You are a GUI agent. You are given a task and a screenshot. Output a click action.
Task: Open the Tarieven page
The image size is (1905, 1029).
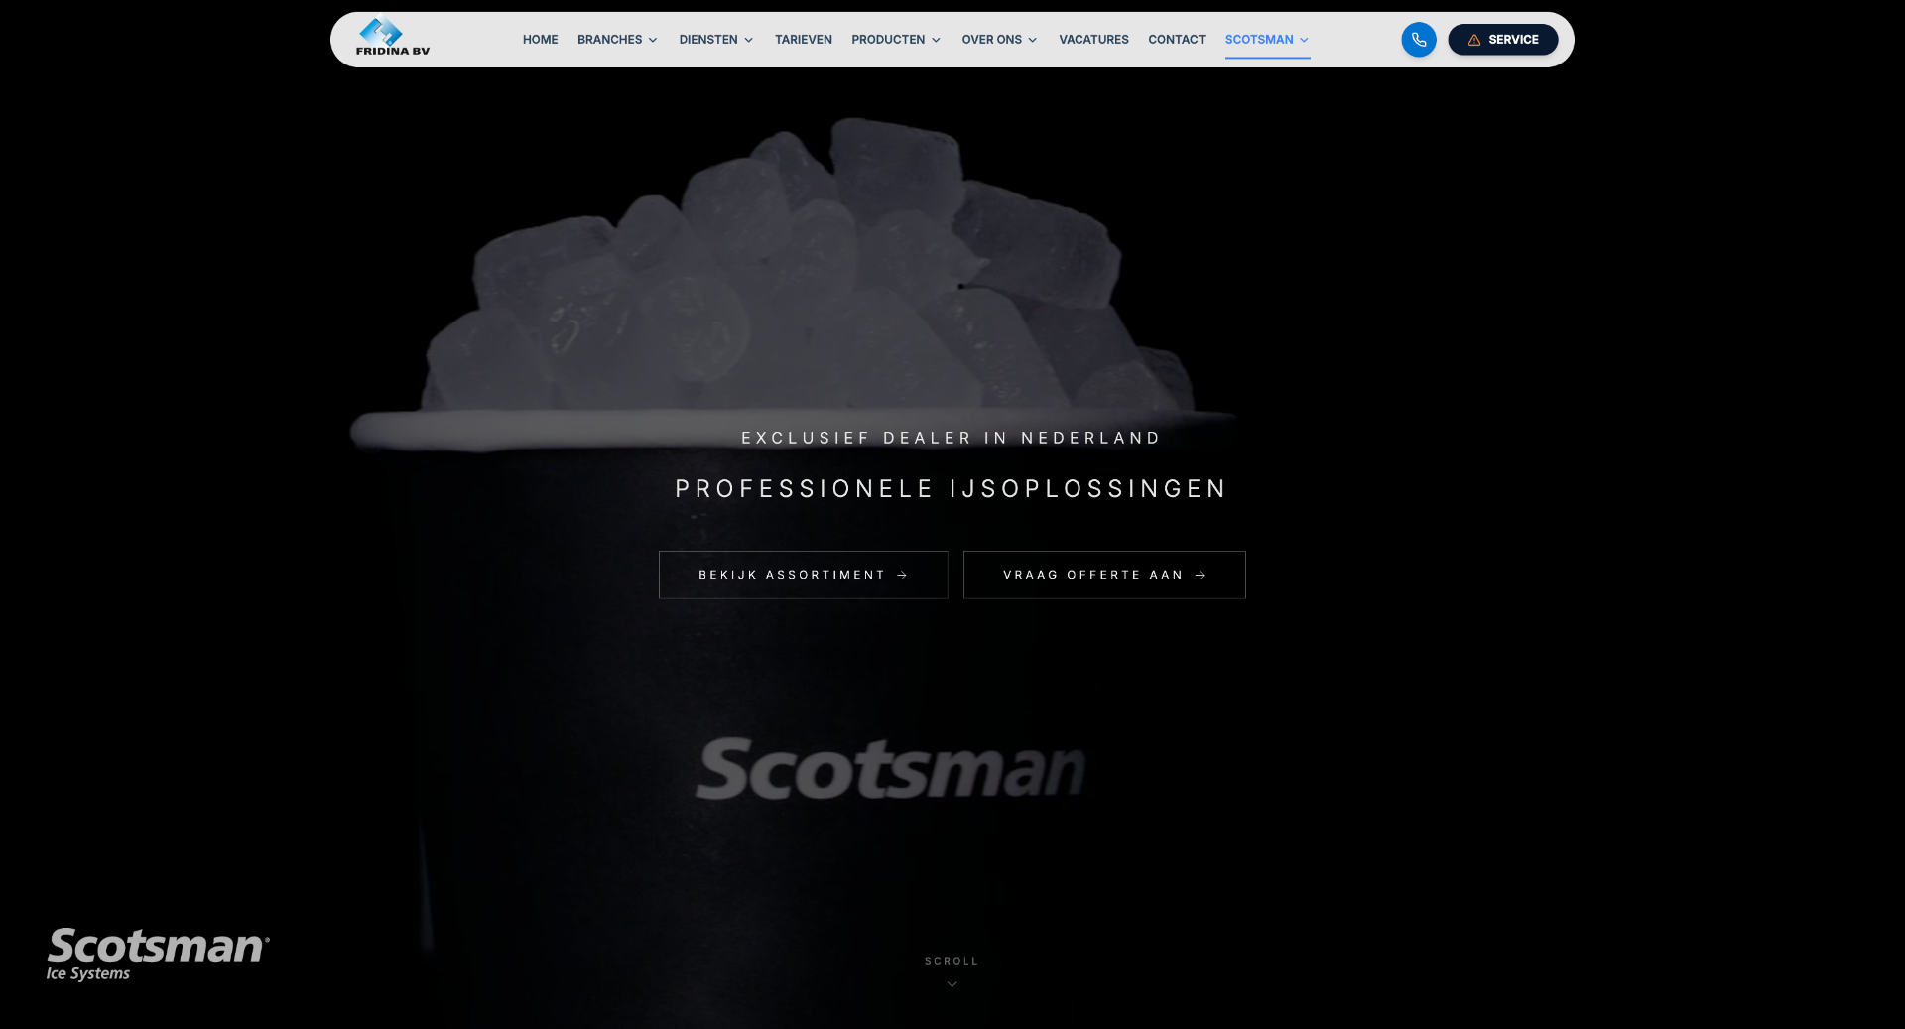[x=803, y=40]
